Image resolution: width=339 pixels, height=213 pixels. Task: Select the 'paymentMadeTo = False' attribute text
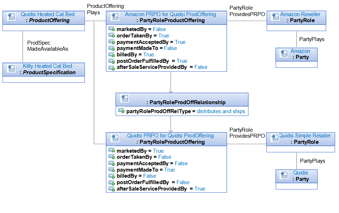pyautogui.click(x=147, y=48)
